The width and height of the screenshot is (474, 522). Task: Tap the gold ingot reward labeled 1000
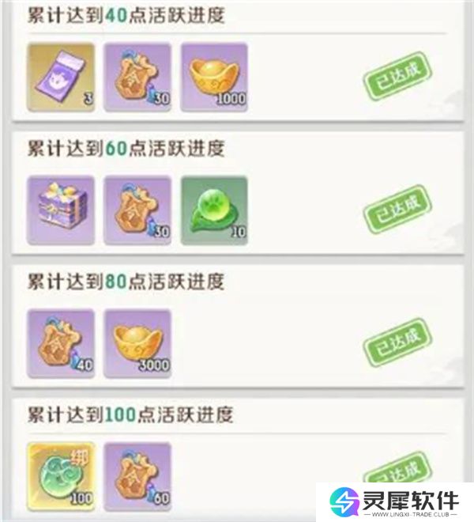point(214,77)
